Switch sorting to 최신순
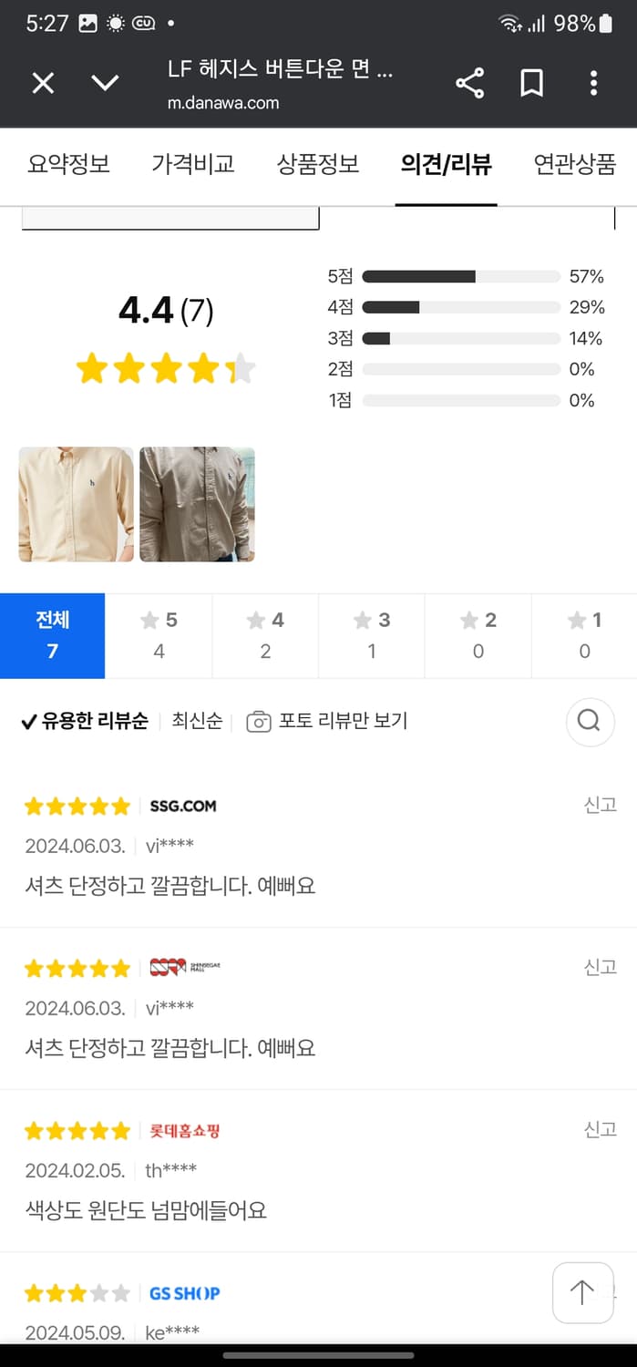 click(195, 720)
